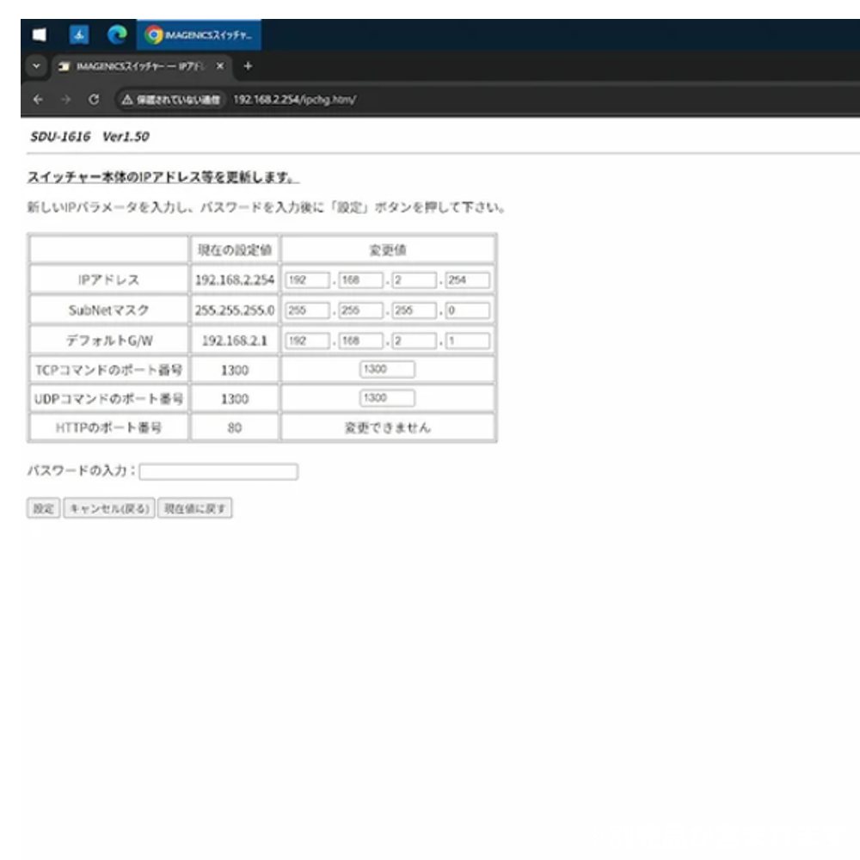The height and width of the screenshot is (860, 860).
Task: Click the UDP command port number field
Action: click(x=387, y=398)
